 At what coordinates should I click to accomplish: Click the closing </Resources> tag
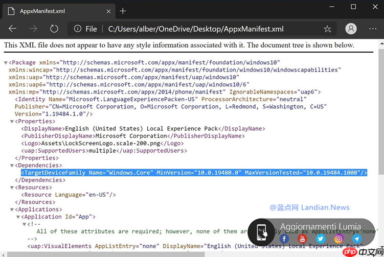[x=35, y=202]
